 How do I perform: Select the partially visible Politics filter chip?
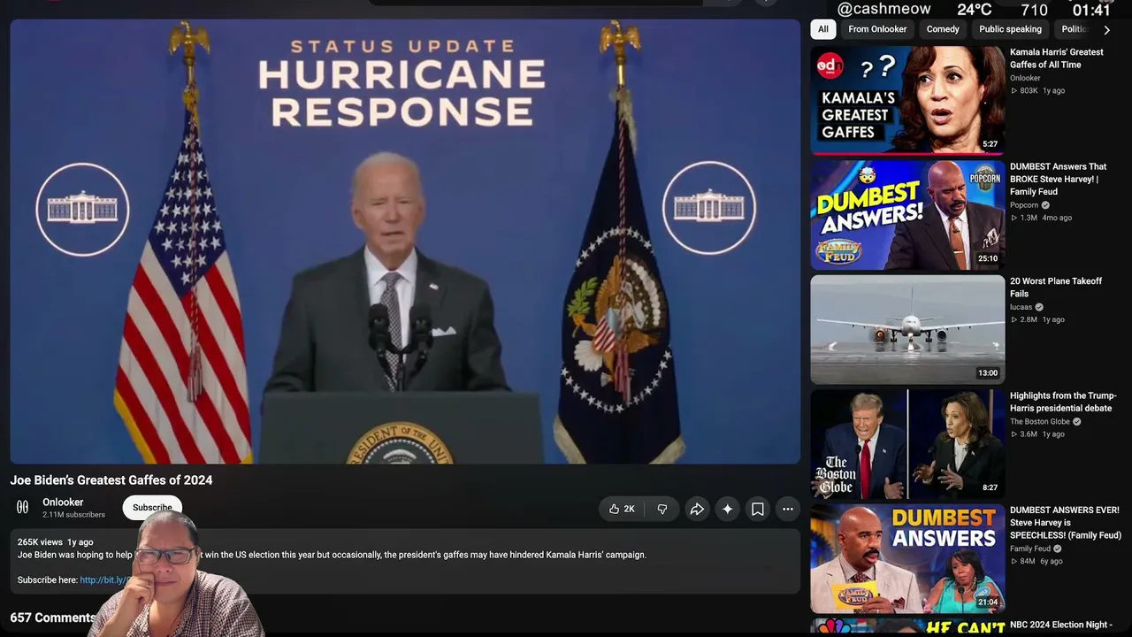[x=1074, y=29]
